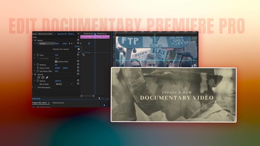Switch to the Media Browser tab
This screenshot has width=260, height=146.
point(59,103)
